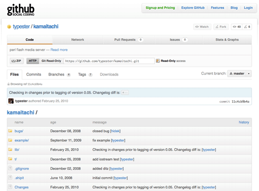259x191 pixels.
Task: Click 'closed bug' commit message text
Action: [x=101, y=131]
